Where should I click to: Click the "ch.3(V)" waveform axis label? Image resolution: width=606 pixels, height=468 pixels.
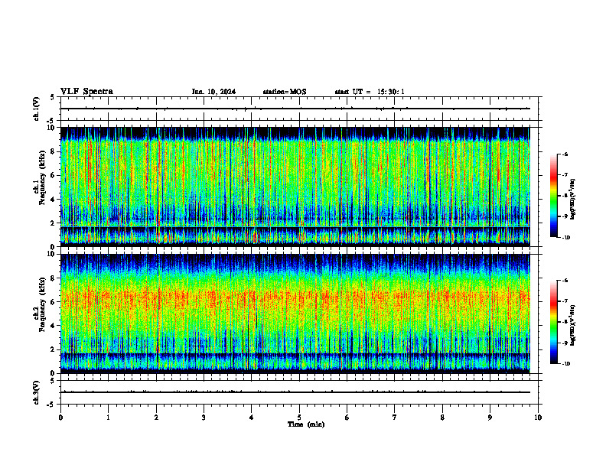(x=36, y=392)
